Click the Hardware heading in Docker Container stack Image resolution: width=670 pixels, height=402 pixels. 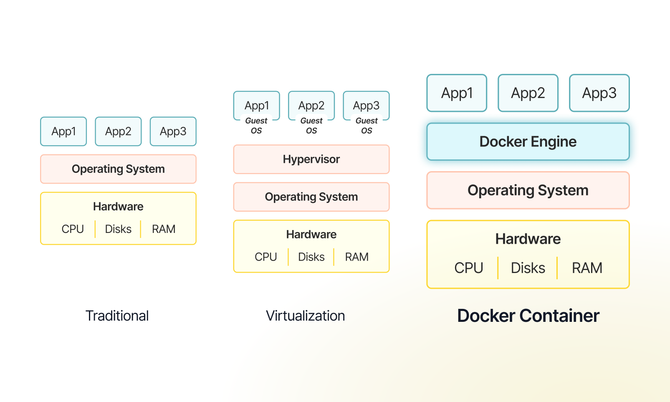coord(528,239)
